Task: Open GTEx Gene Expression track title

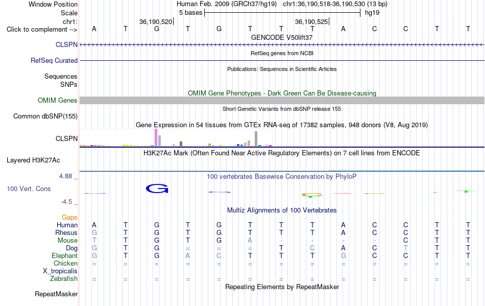Action: pyautogui.click(x=282, y=125)
